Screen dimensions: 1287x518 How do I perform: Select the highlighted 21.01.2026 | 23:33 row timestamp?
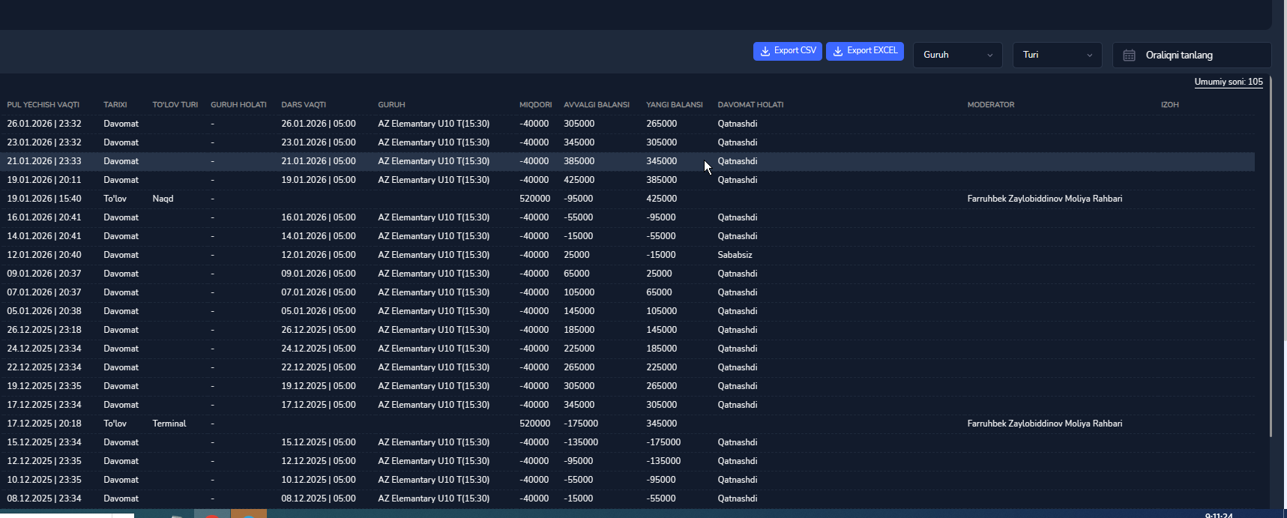coord(44,161)
